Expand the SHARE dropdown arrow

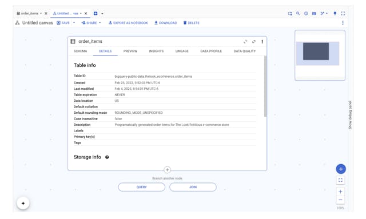tap(100, 23)
